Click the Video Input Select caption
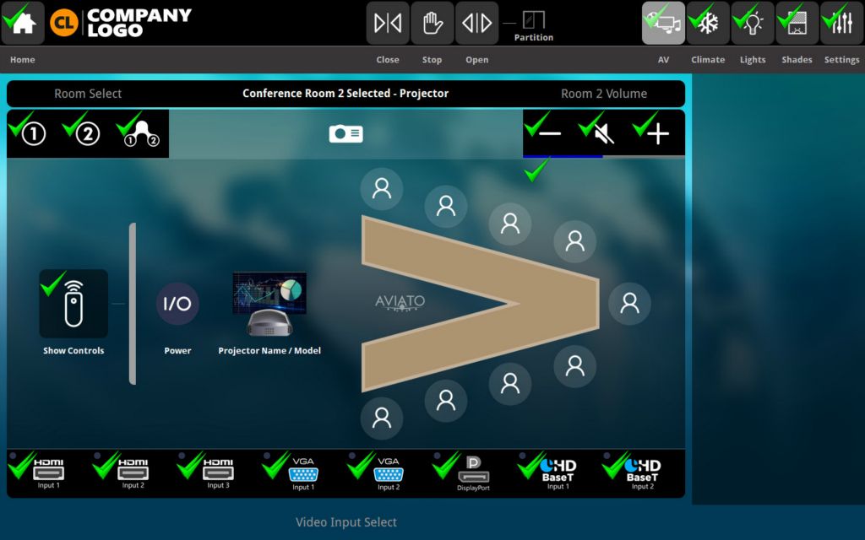 tap(345, 521)
